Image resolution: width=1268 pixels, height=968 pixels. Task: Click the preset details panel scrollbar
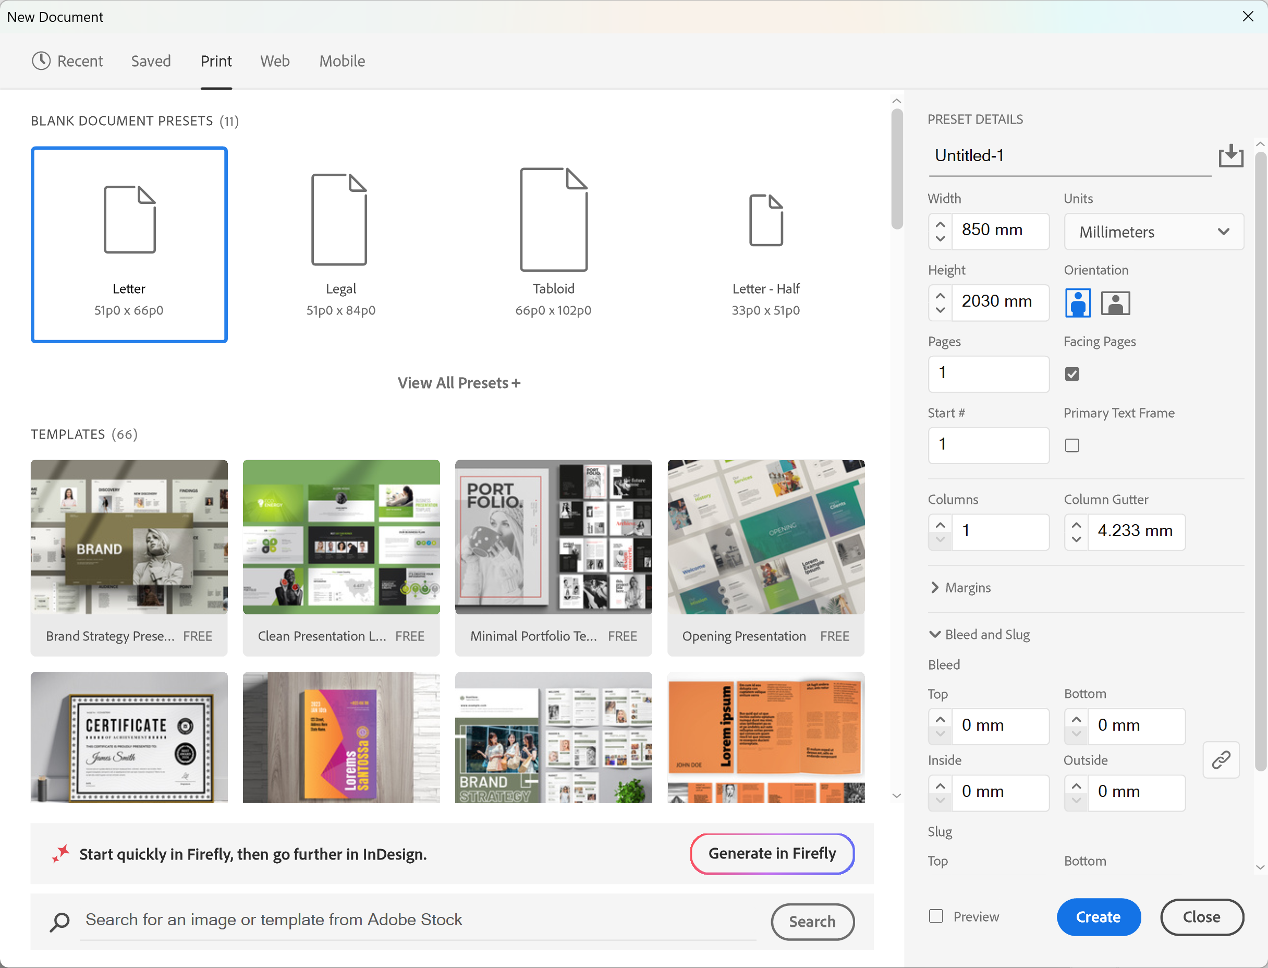tap(1260, 461)
